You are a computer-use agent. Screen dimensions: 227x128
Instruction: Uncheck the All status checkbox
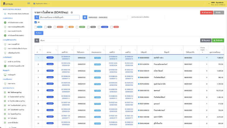pos(35,22)
